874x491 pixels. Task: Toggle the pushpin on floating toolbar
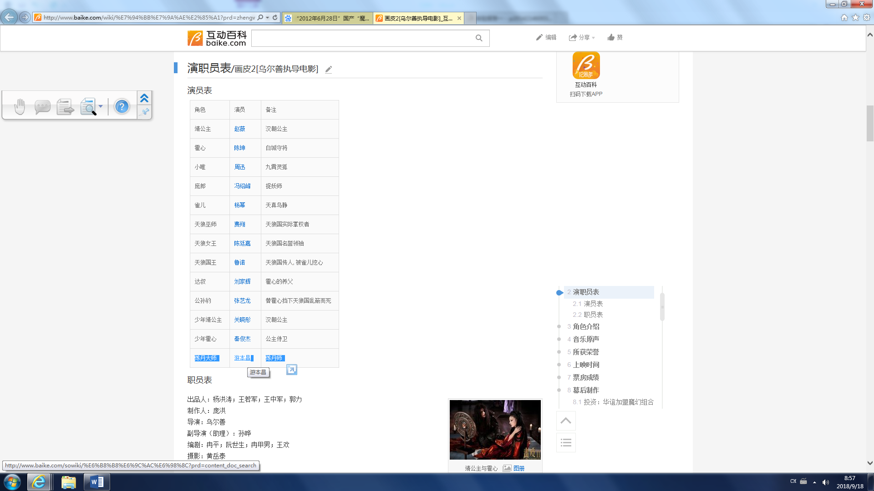pos(145,112)
